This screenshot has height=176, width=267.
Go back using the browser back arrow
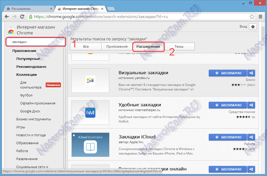[7, 17]
